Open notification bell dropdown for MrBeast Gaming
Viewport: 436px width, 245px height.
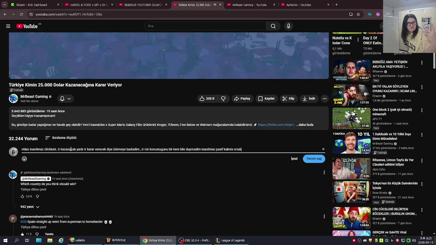pos(65,99)
